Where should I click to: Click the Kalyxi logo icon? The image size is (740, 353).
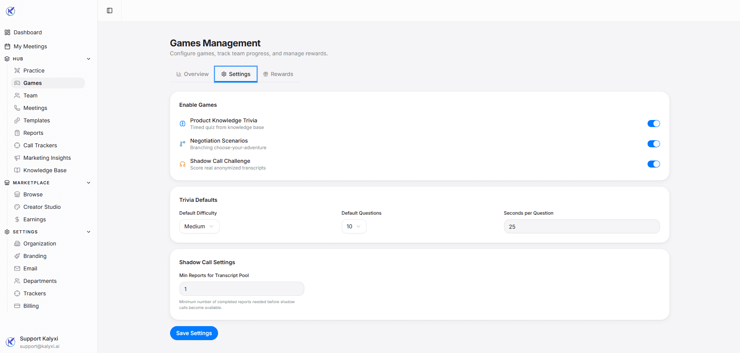pos(11,11)
